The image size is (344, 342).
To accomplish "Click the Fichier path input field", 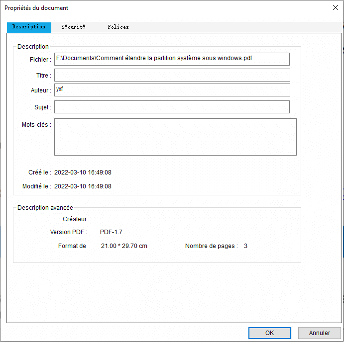I will tap(172, 59).
